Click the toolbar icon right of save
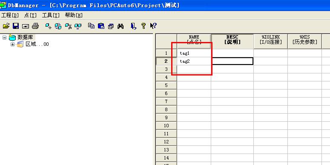330x165 pixels. (x=26, y=26)
